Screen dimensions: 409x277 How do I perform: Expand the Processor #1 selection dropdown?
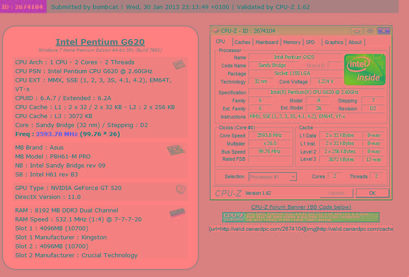[293, 177]
